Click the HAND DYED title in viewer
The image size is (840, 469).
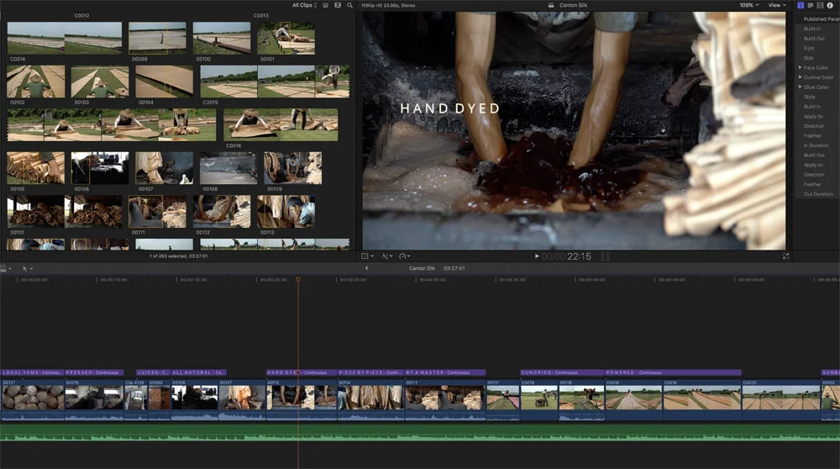point(450,108)
